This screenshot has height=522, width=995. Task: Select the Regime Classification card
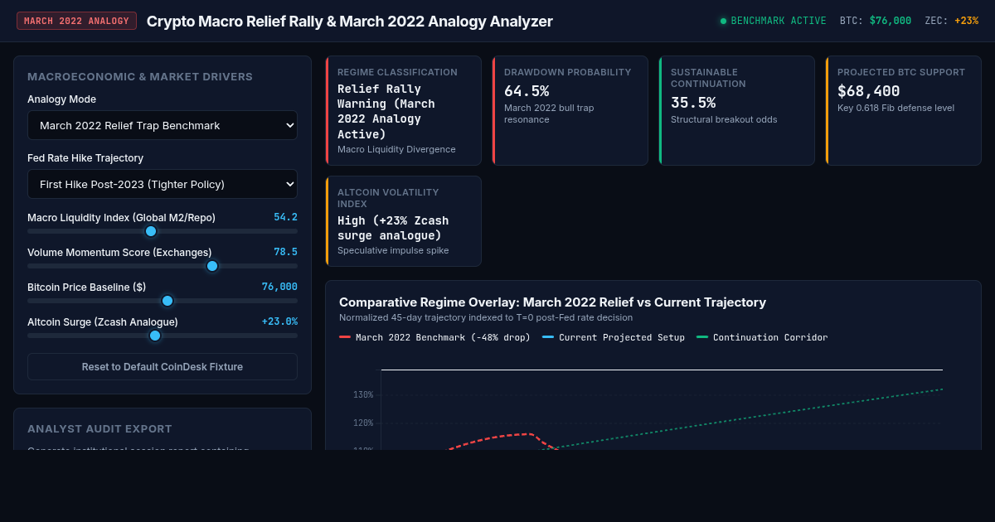(x=403, y=110)
